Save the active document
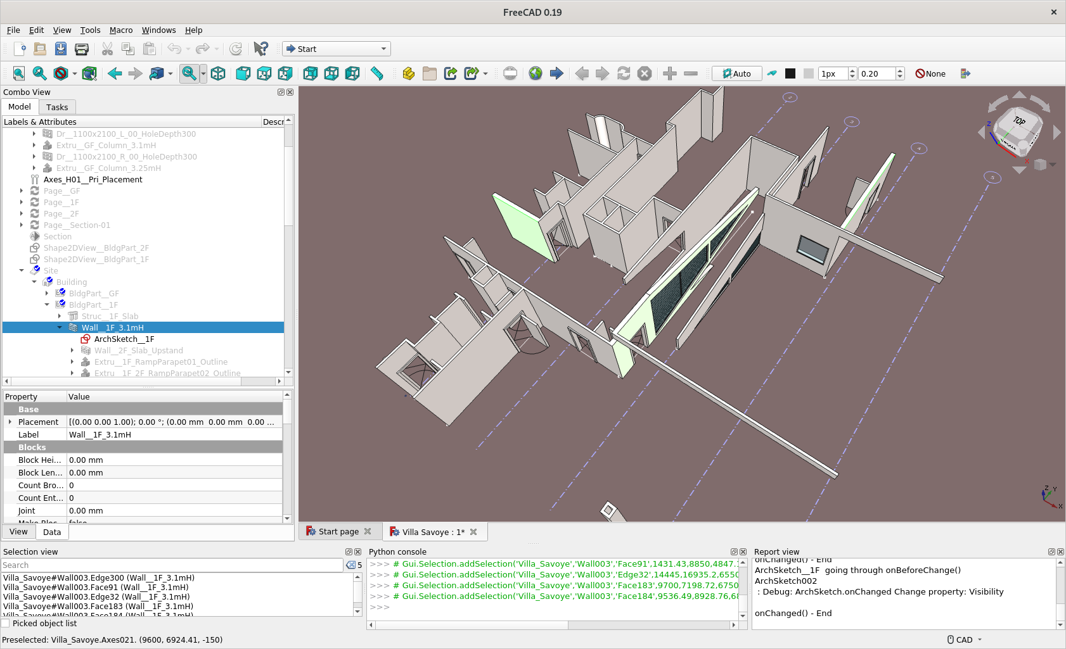 click(x=61, y=49)
